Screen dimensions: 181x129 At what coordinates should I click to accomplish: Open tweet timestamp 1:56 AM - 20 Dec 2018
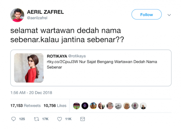click(x=31, y=93)
